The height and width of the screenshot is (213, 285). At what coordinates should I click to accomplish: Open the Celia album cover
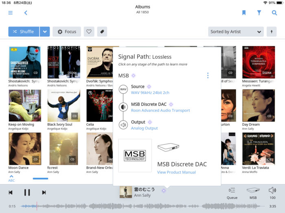[100, 105]
